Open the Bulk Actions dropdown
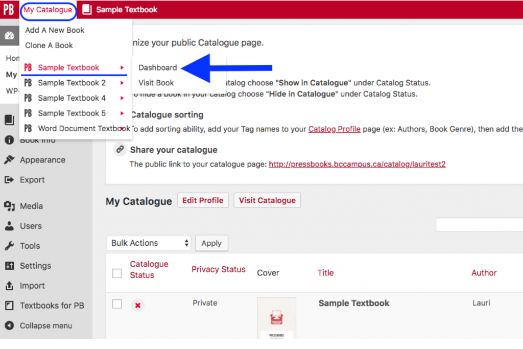This screenshot has width=523, height=349. (149, 243)
